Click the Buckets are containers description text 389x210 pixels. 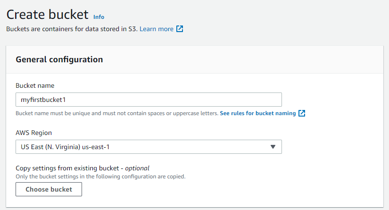point(72,29)
